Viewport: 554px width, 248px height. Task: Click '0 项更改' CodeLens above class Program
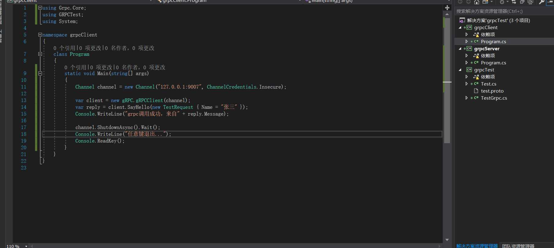(x=90, y=48)
